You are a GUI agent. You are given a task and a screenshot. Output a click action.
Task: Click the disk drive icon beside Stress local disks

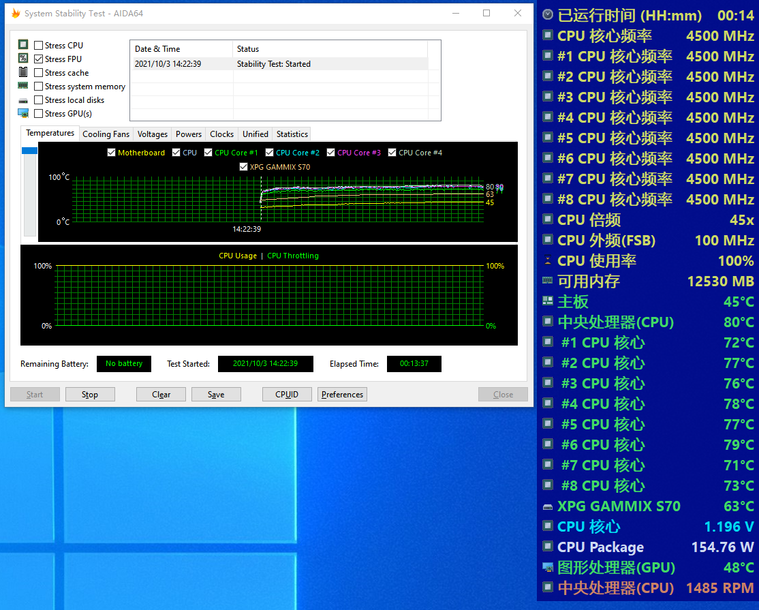pos(23,100)
